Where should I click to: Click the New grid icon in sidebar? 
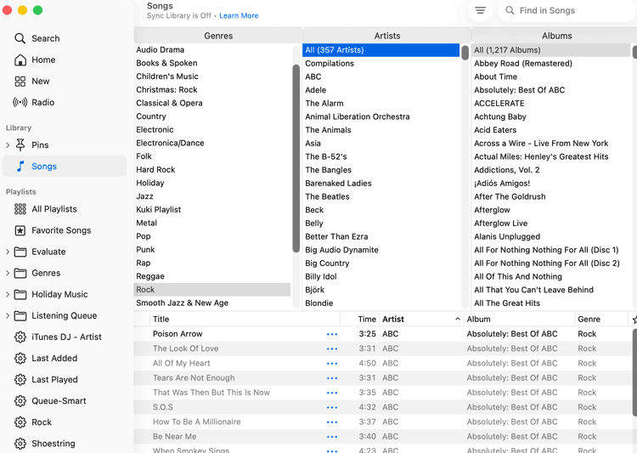click(20, 81)
